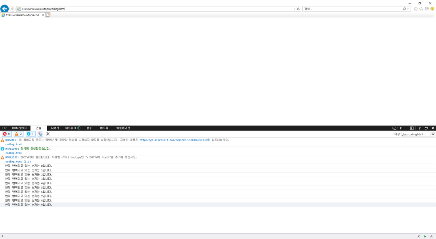Viewport: 436px width, 239px height.
Task: Clear the console with the X icon
Action: tap(48, 134)
